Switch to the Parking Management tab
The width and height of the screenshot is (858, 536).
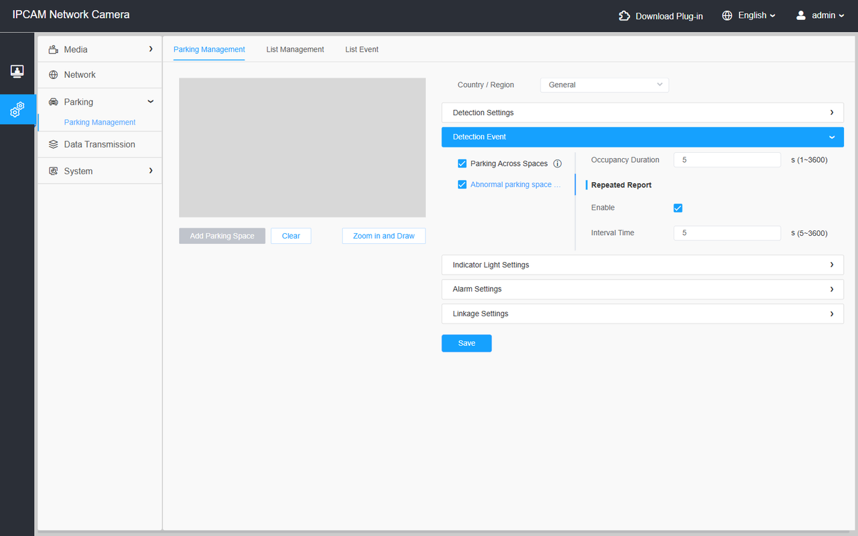209,50
